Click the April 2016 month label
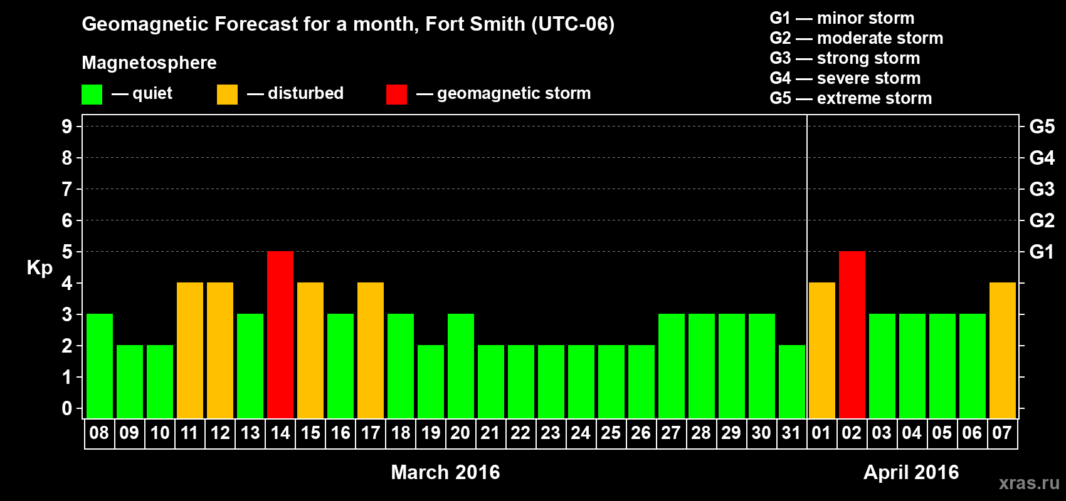The width and height of the screenshot is (1066, 501). (911, 472)
